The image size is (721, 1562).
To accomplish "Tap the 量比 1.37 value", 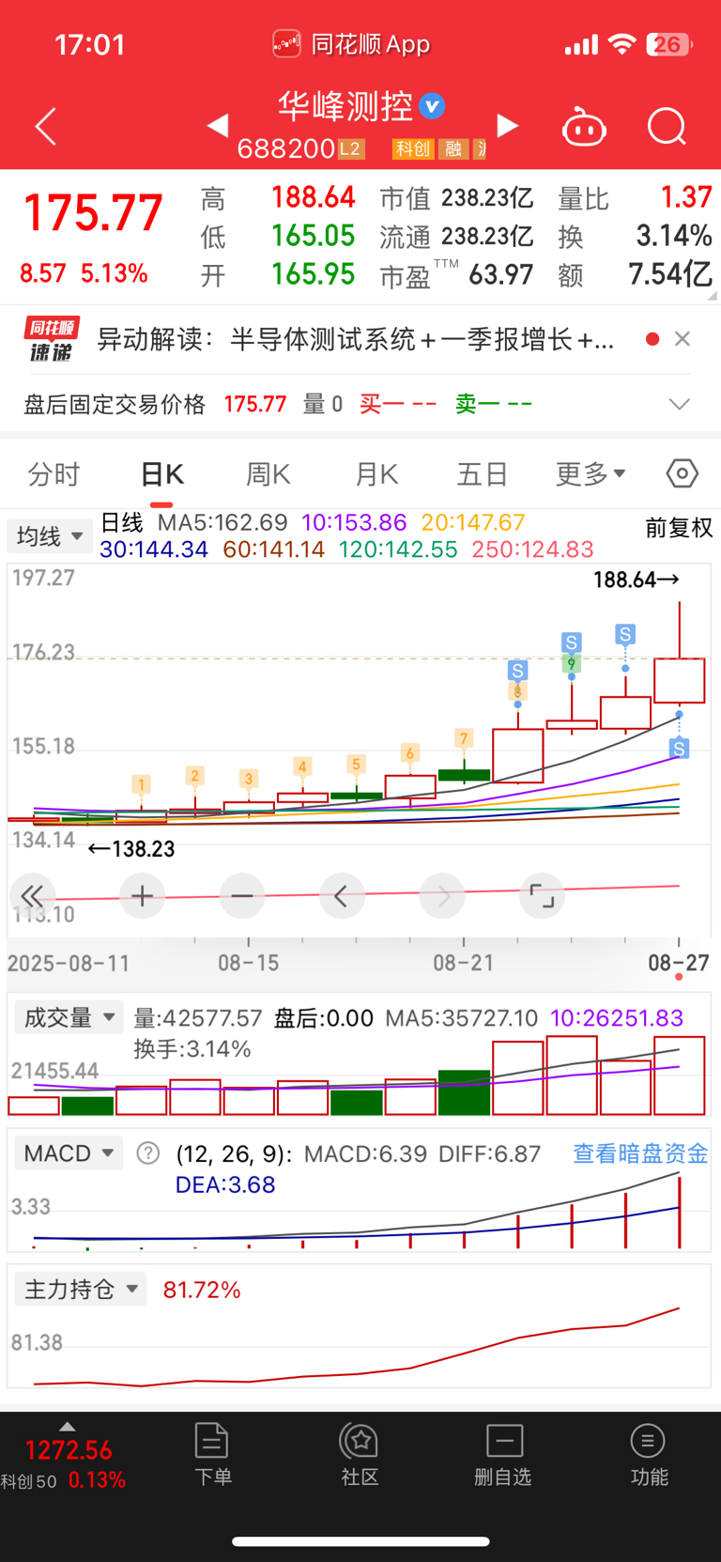I will [x=685, y=197].
